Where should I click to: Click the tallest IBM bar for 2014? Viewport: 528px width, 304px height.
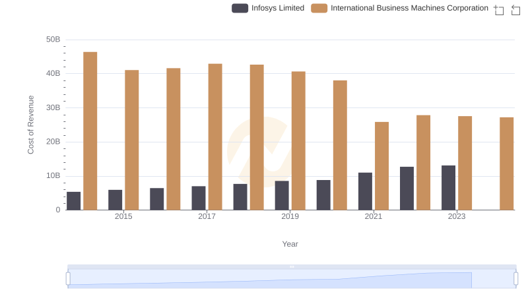click(90, 131)
